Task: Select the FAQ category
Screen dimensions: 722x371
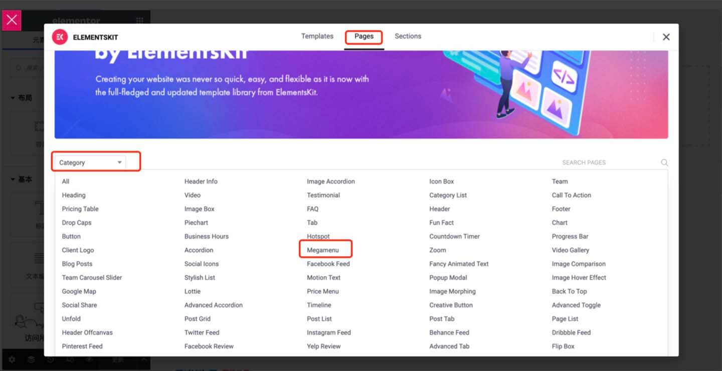Action: coord(313,209)
